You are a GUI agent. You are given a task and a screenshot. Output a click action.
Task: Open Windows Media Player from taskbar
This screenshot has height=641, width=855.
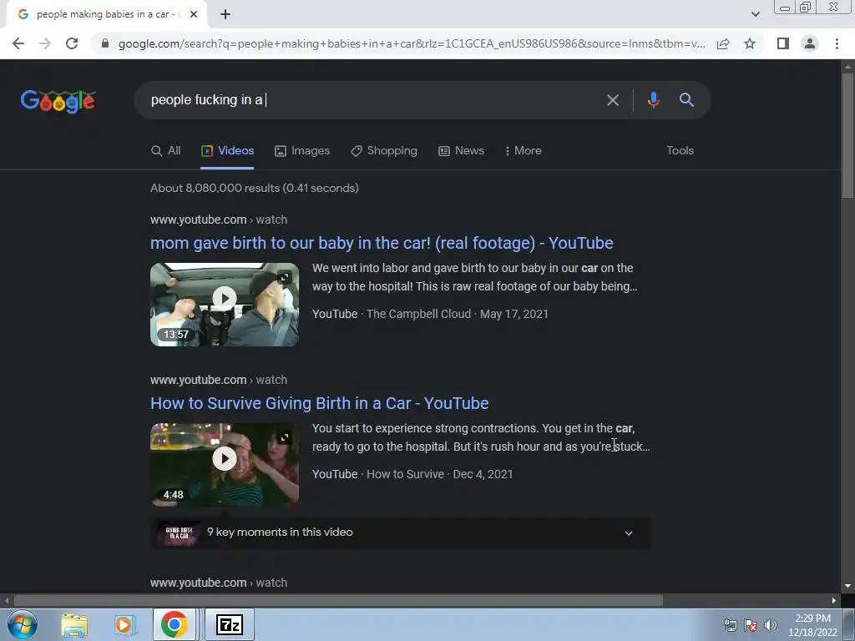coord(124,625)
